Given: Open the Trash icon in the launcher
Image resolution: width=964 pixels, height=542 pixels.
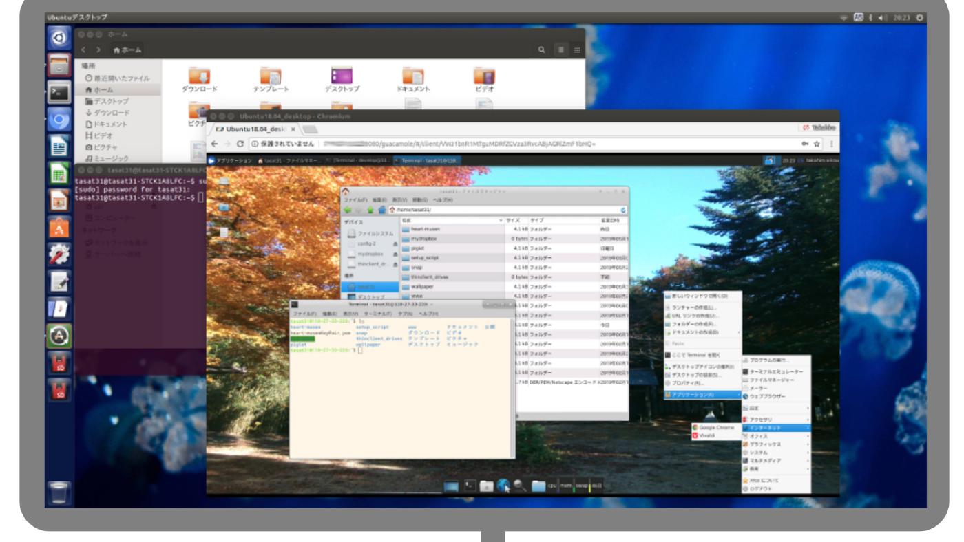Looking at the screenshot, I should pyautogui.click(x=59, y=492).
